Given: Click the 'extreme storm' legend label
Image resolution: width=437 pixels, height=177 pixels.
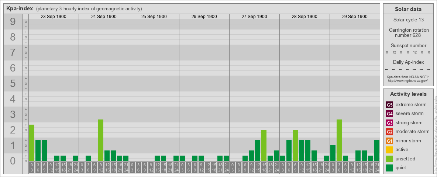Looking at the screenshot, I should pos(411,105).
